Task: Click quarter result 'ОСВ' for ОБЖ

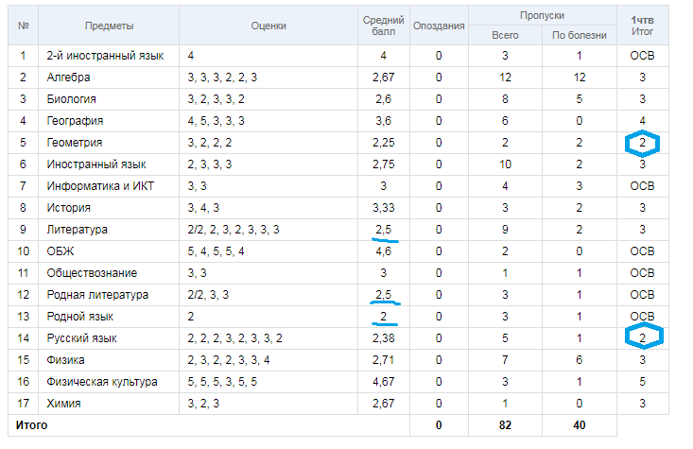Action: (x=642, y=251)
